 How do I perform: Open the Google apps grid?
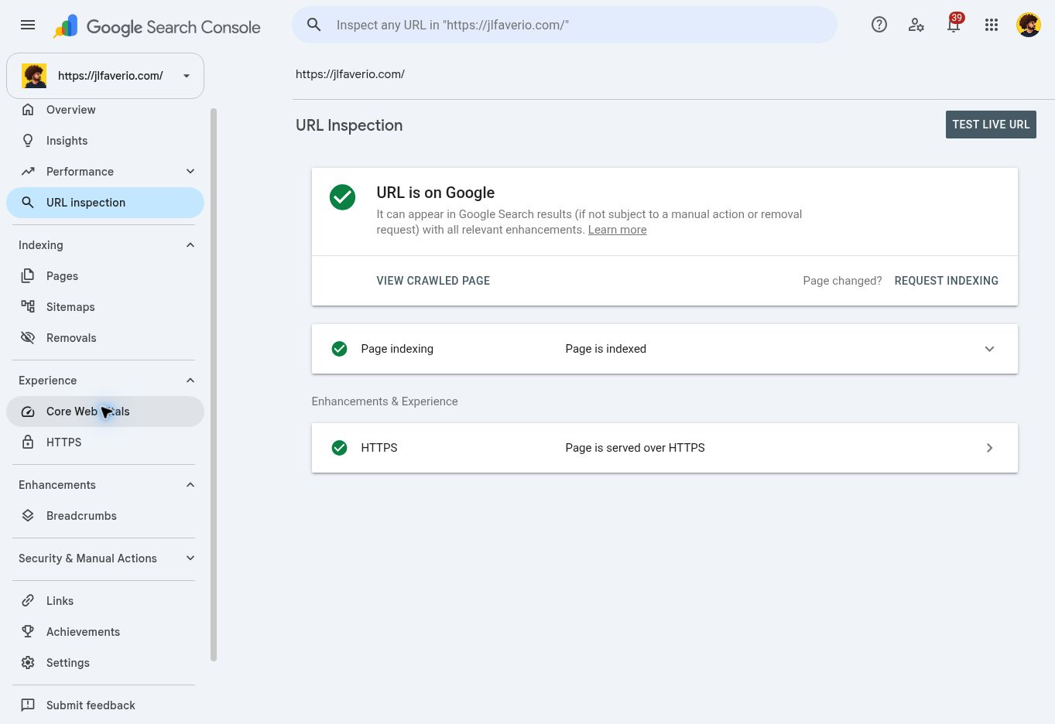point(992,25)
